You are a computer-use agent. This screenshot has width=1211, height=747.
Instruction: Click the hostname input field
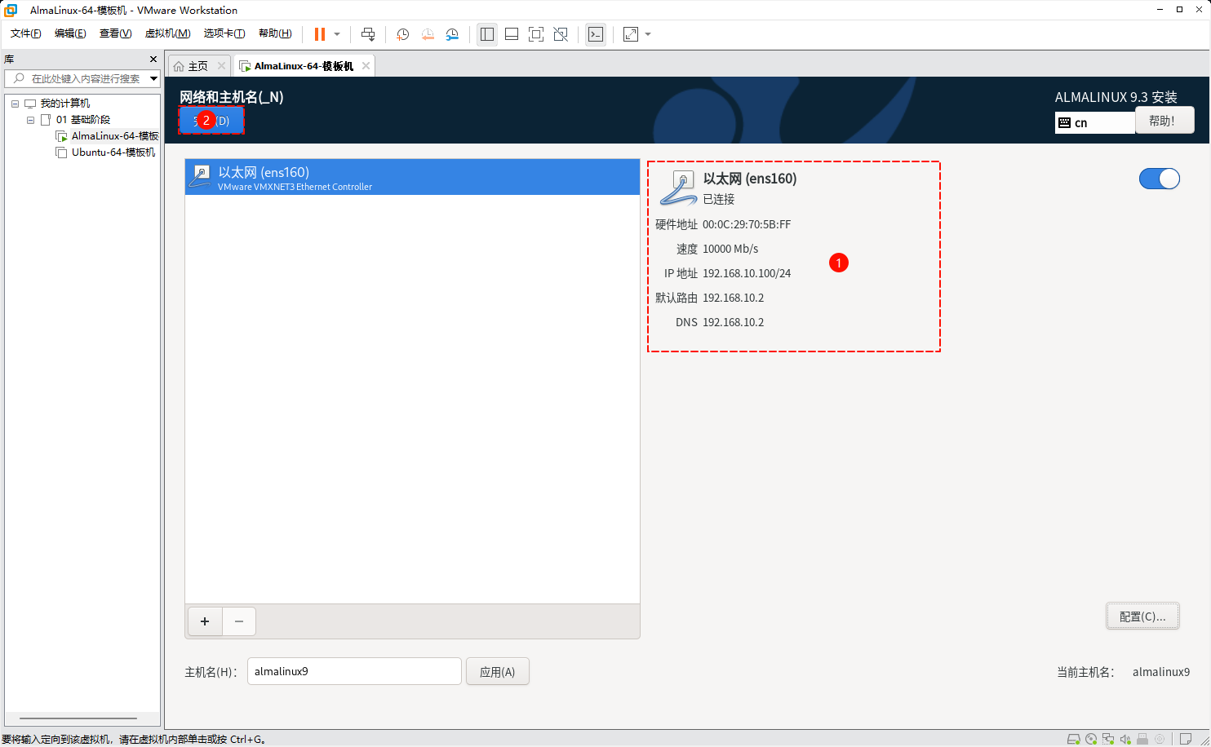point(353,672)
